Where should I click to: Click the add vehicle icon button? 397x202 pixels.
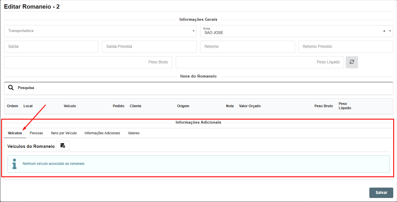click(63, 146)
